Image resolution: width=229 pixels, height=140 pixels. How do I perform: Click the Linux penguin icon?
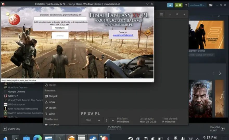[46, 102]
